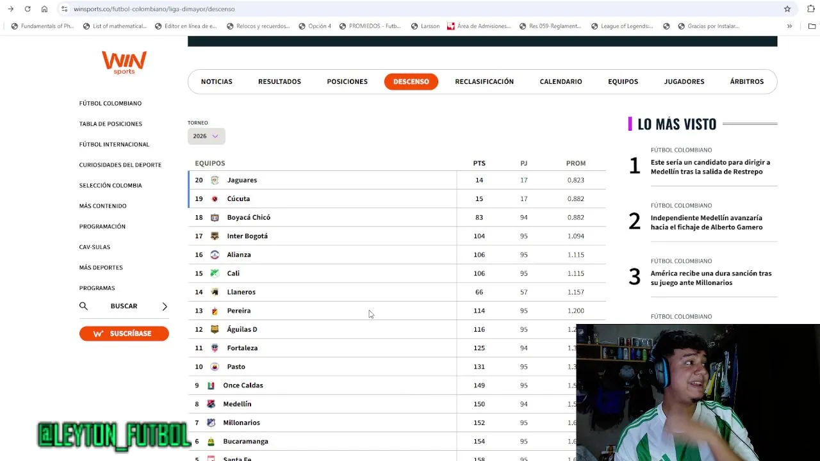Image resolution: width=820 pixels, height=461 pixels.
Task: Click the PTS column header
Action: 479,163
